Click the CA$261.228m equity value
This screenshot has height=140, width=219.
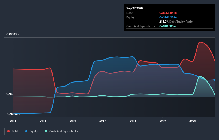point(168,17)
